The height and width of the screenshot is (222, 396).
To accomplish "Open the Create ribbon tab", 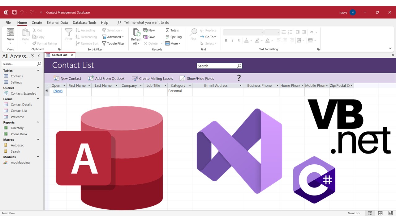I will coord(37,23).
